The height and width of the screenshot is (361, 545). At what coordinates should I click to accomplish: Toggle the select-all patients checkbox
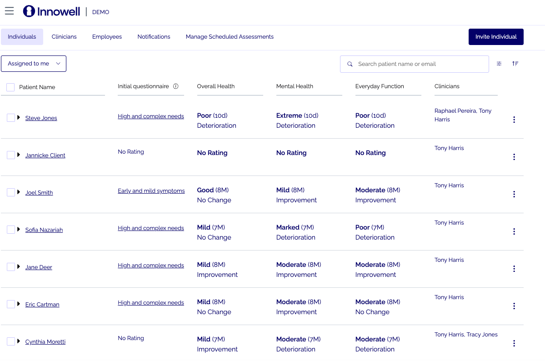coord(10,87)
